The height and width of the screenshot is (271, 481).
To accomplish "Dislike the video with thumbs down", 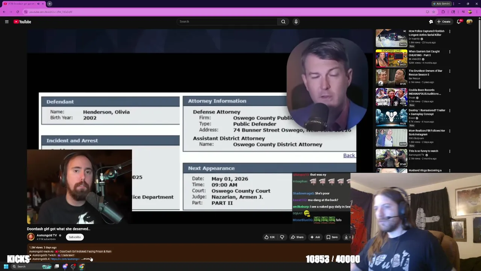I will click(x=282, y=237).
